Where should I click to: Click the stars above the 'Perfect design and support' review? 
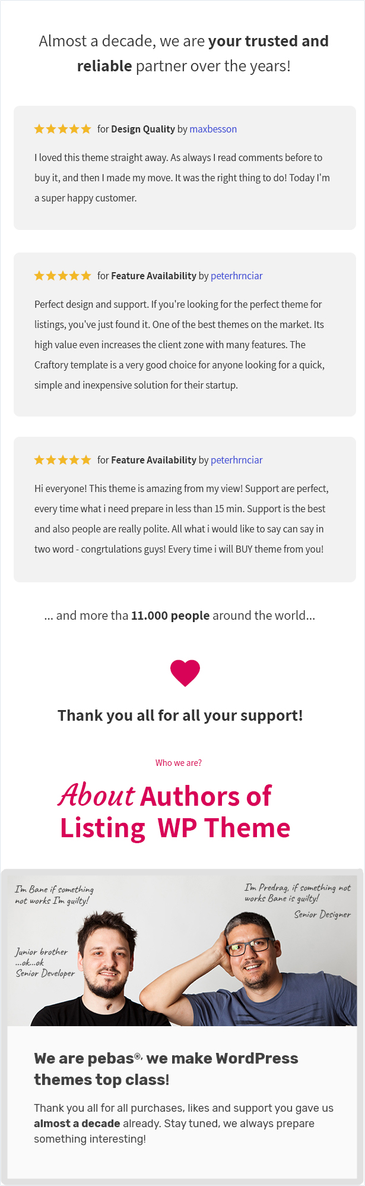pos(62,276)
